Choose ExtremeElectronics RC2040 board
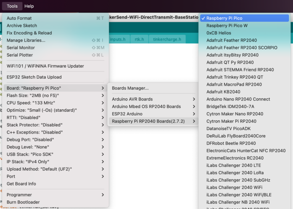The height and width of the screenshot is (209, 293). 245,158
